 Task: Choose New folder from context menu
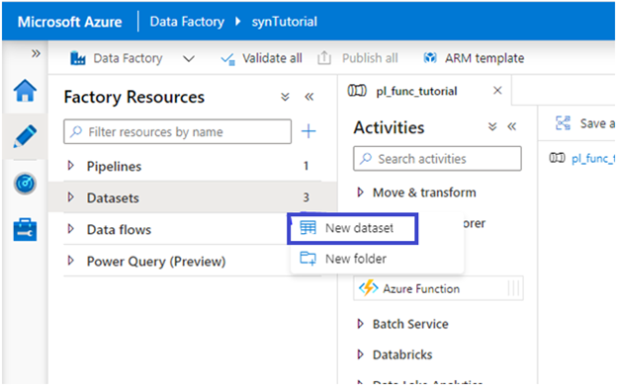(x=377, y=259)
